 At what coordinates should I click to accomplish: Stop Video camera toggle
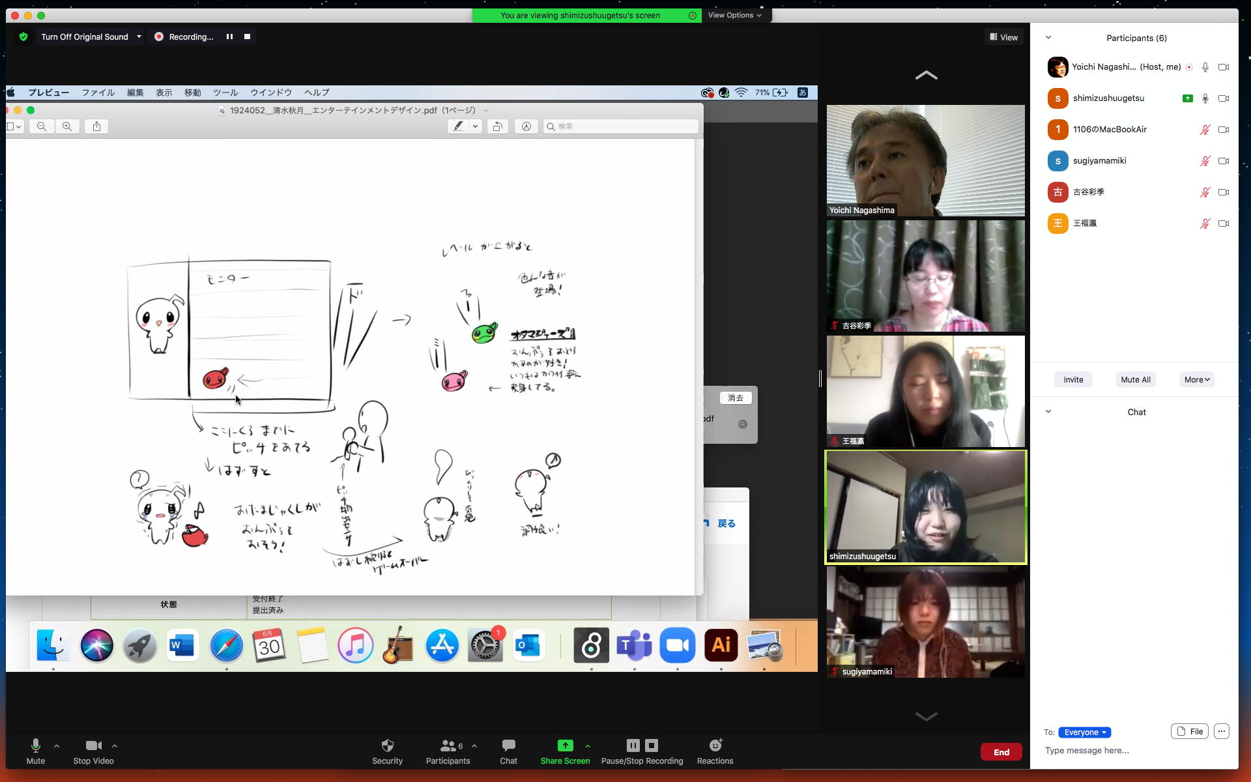pos(93,746)
